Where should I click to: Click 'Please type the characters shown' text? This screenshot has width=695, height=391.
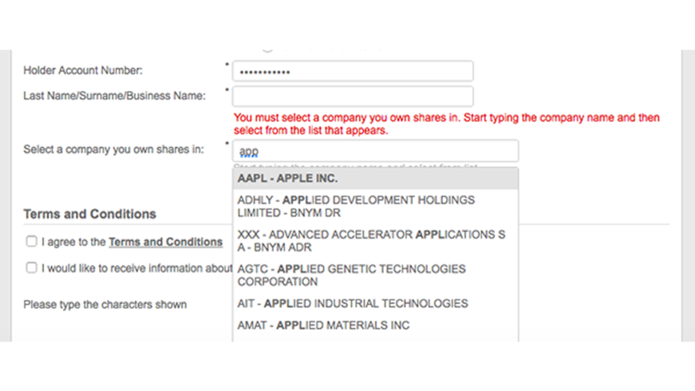coord(105,305)
